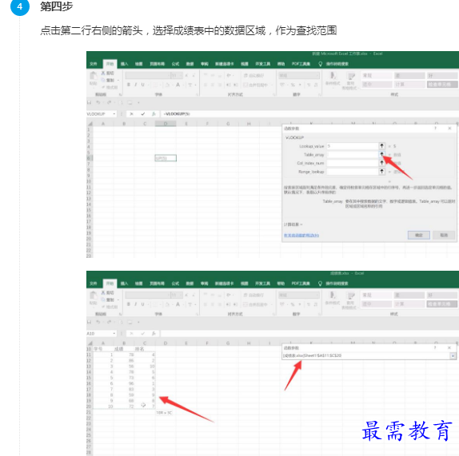459x456 pixels.
Task: Click the Page Layout (页面布局) tab in the lower Excel
Action: pos(158,284)
